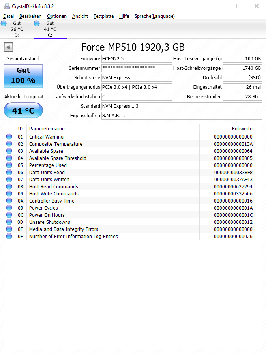This screenshot has height=353, width=266.
Task: Click the Power On Hours status orb
Action: (x=9, y=215)
